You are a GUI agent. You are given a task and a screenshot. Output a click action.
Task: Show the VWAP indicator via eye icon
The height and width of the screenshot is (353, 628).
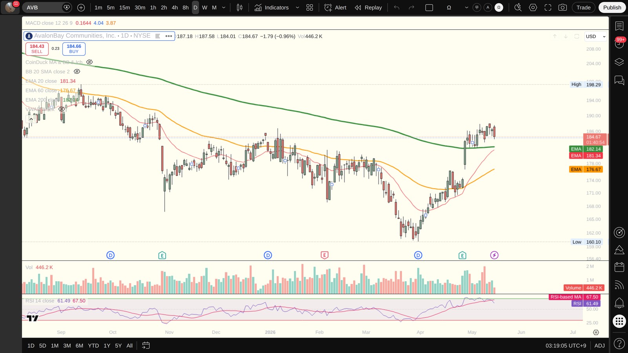tap(62, 109)
